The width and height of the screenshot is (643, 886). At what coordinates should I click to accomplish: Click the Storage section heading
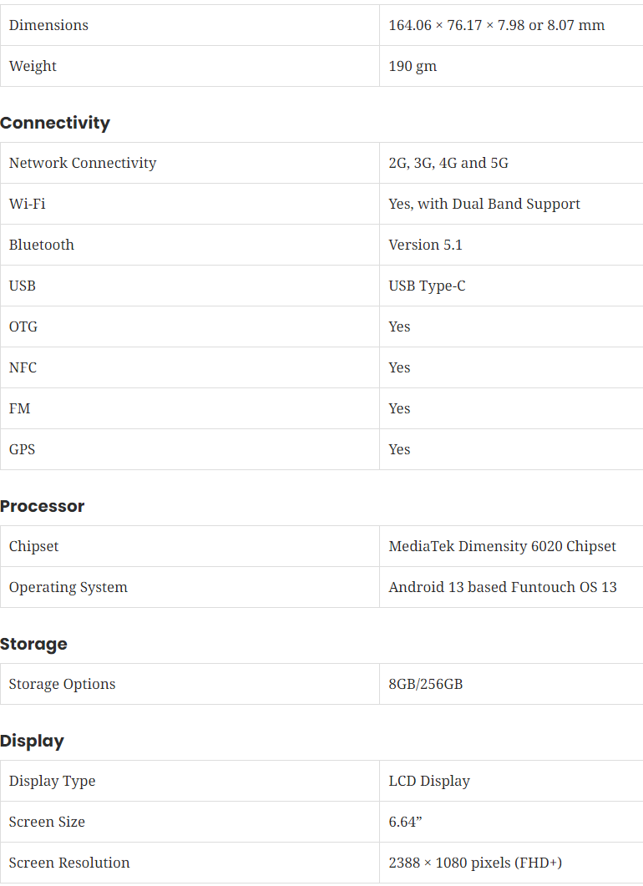point(33,644)
